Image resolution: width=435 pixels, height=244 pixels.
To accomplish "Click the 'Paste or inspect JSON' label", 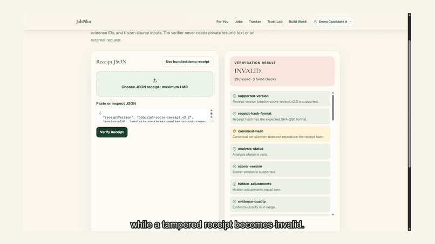I will coord(116,103).
